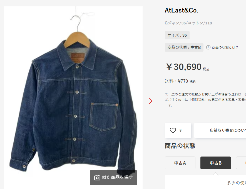Screen dimensions: 246x189
Task: Click 似た商品を探す button
Action: 113,178
